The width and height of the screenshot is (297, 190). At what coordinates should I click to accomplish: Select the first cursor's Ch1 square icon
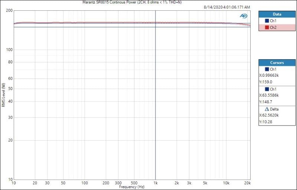click(267, 69)
